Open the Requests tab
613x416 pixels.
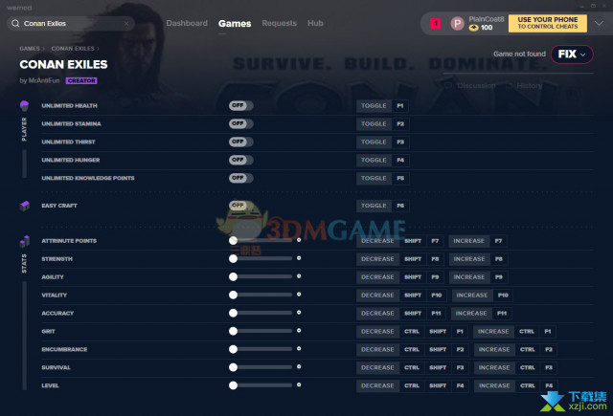click(279, 23)
